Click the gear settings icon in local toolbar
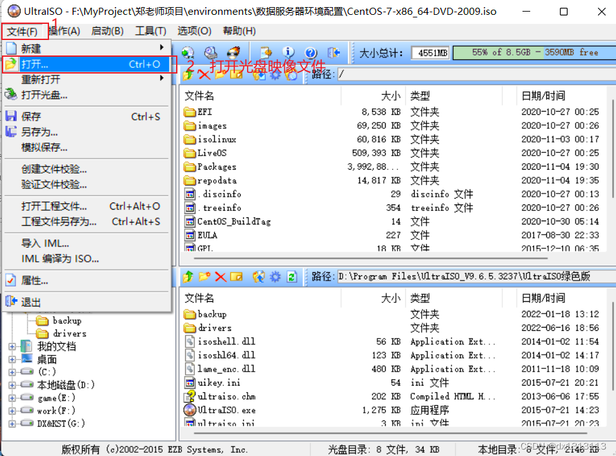This screenshot has height=456, width=616. 275,277
